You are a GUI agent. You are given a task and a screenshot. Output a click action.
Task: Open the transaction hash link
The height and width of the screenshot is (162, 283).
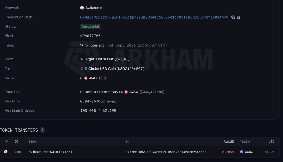coord(154,17)
